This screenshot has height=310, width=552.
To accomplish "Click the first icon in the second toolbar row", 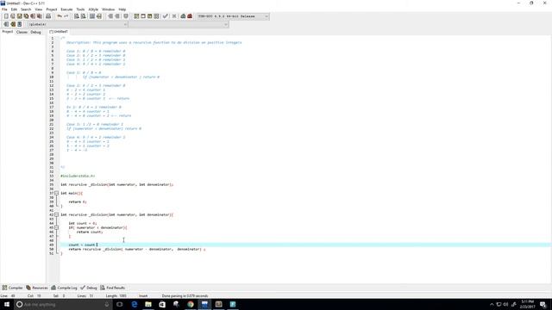I will pos(6,24).
